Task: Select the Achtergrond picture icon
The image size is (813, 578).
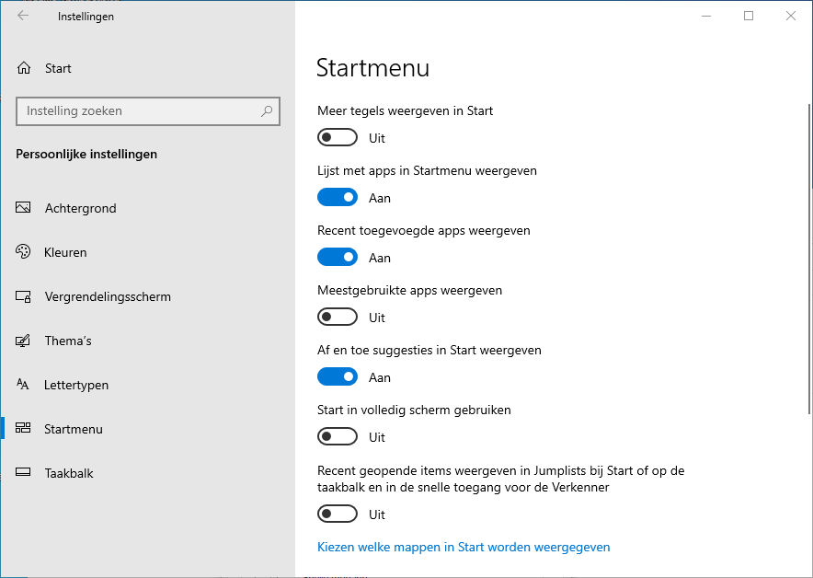Action: (x=24, y=208)
